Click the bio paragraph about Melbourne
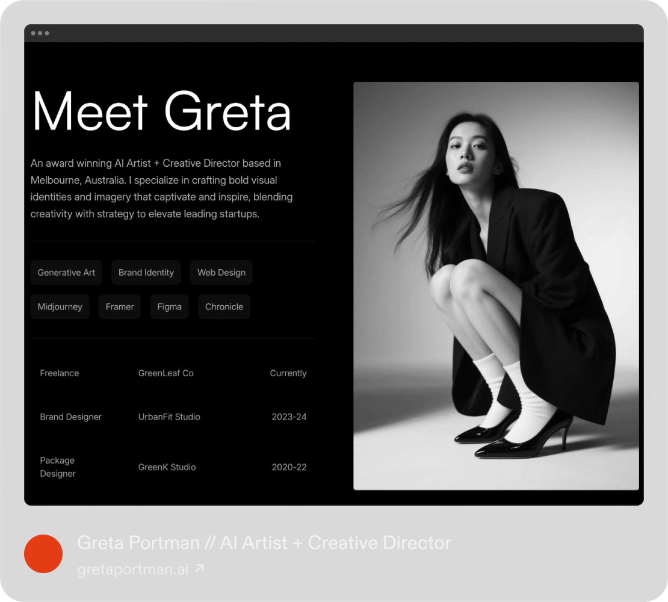 tap(162, 188)
